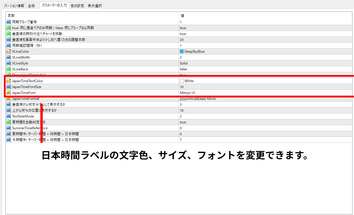The height and width of the screenshot is (215, 354).
Task: Click the string icon beside JapanTimeFont
Action: coord(8,93)
